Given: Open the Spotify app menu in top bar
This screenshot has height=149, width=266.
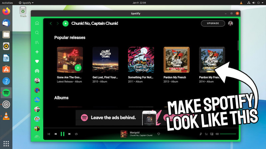Looking at the screenshot, I should pos(26,3).
